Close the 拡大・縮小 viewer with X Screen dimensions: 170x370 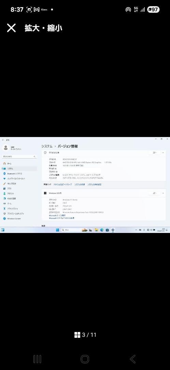click(x=11, y=28)
